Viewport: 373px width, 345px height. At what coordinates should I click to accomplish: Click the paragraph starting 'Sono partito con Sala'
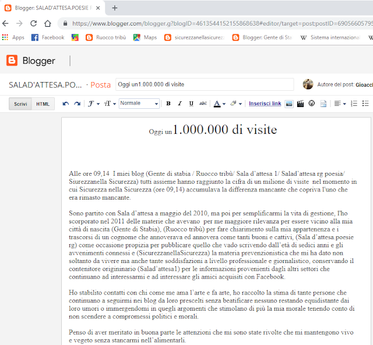coord(212,245)
